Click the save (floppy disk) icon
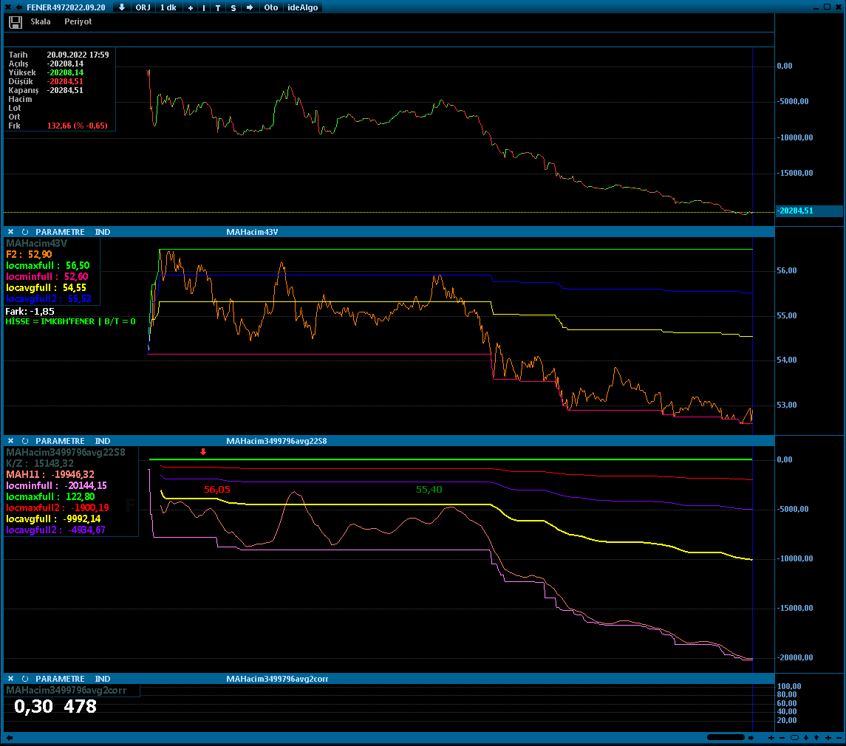846x746 pixels. pyautogui.click(x=15, y=22)
